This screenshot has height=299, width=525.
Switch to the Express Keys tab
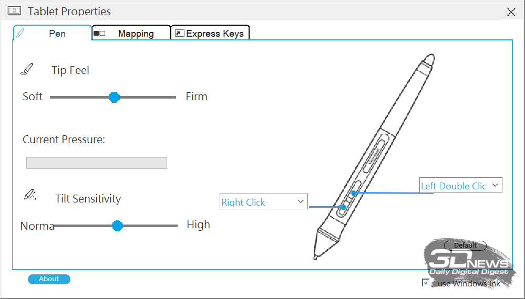(x=210, y=33)
